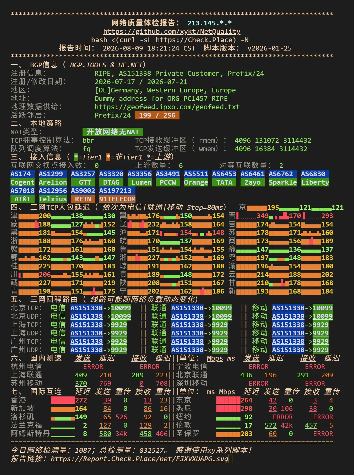
Task: Click the Cogent provider label
Action: click(x=23, y=182)
